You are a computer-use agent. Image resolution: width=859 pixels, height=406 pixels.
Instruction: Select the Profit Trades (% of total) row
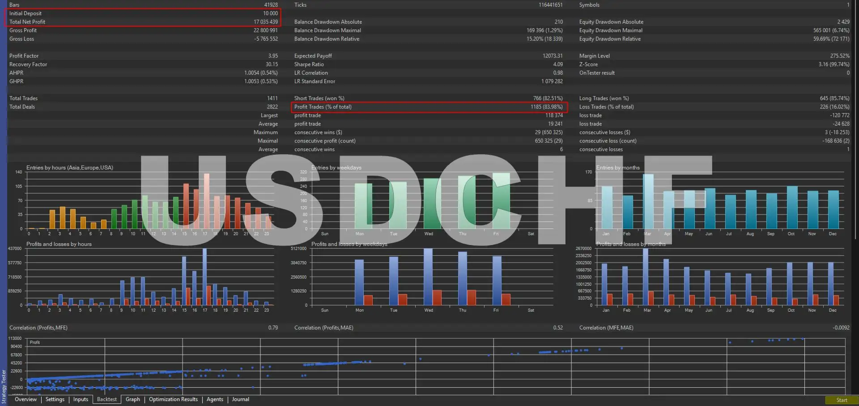point(428,107)
